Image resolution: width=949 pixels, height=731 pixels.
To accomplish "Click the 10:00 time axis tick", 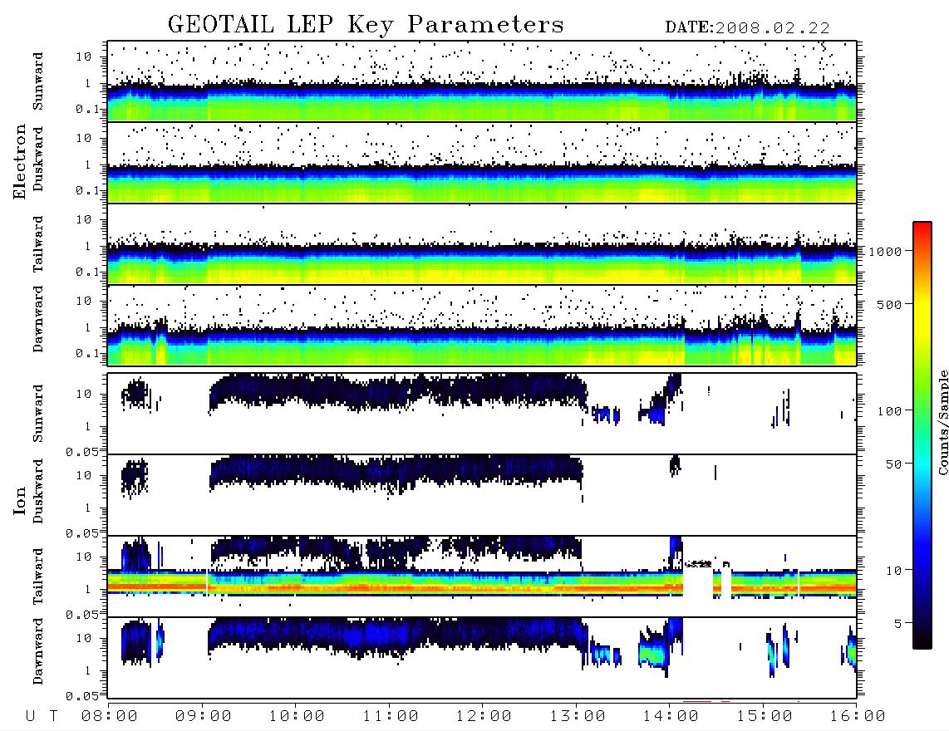I will pos(297,717).
